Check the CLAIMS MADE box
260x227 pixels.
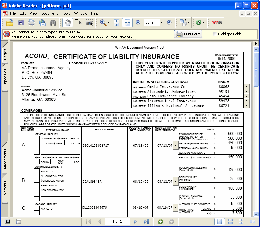click(x=42, y=143)
